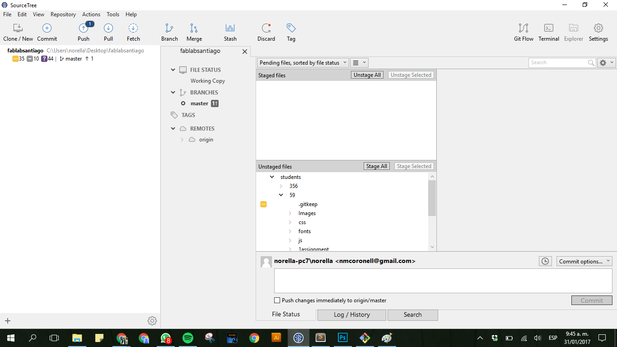Image resolution: width=617 pixels, height=347 pixels.
Task: Select the File Status tab
Action: click(286, 314)
